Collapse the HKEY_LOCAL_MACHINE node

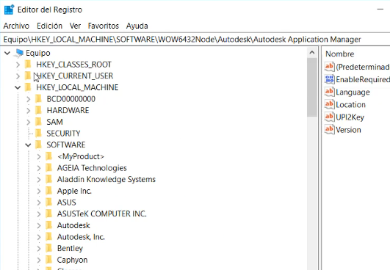click(x=18, y=87)
